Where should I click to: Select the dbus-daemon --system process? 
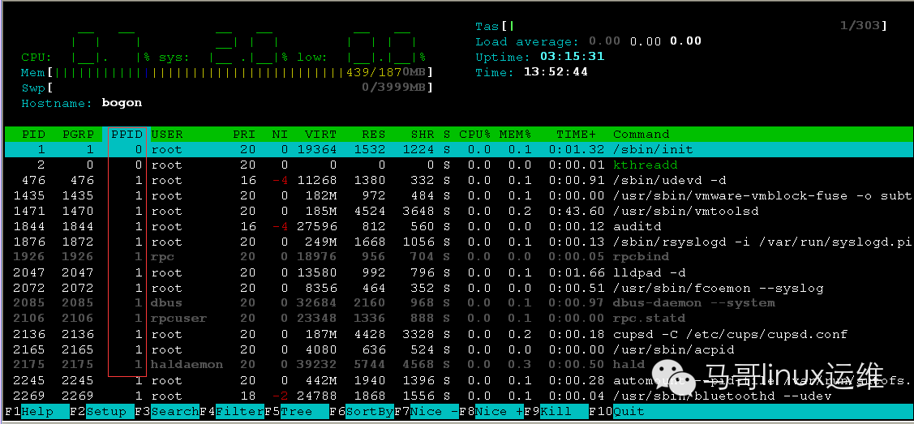pos(459,303)
